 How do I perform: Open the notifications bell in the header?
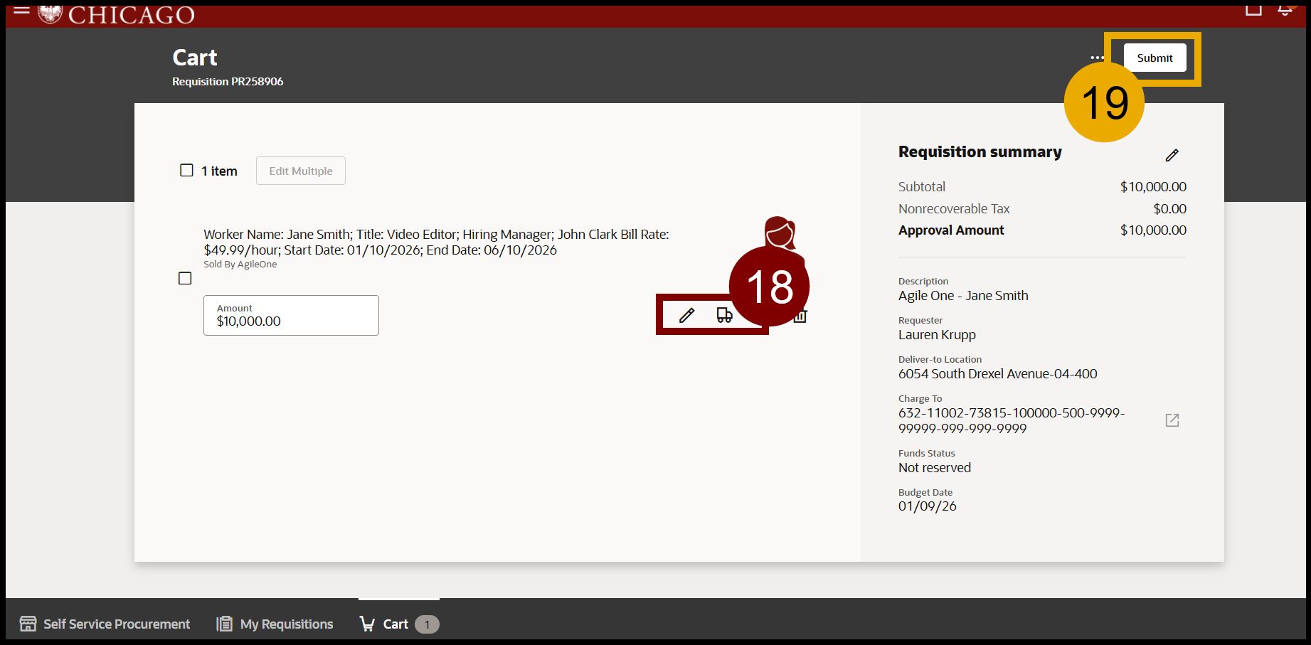(x=1284, y=9)
